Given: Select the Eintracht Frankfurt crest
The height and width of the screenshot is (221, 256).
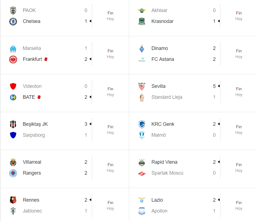Looking at the screenshot, I should (13, 59).
